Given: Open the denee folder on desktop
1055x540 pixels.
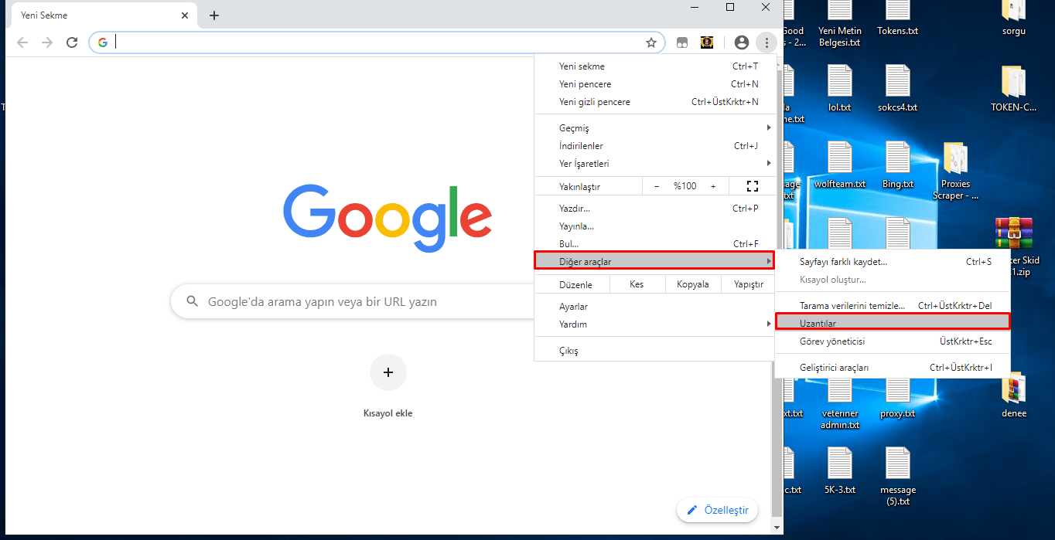Looking at the screenshot, I should coord(1013,394).
